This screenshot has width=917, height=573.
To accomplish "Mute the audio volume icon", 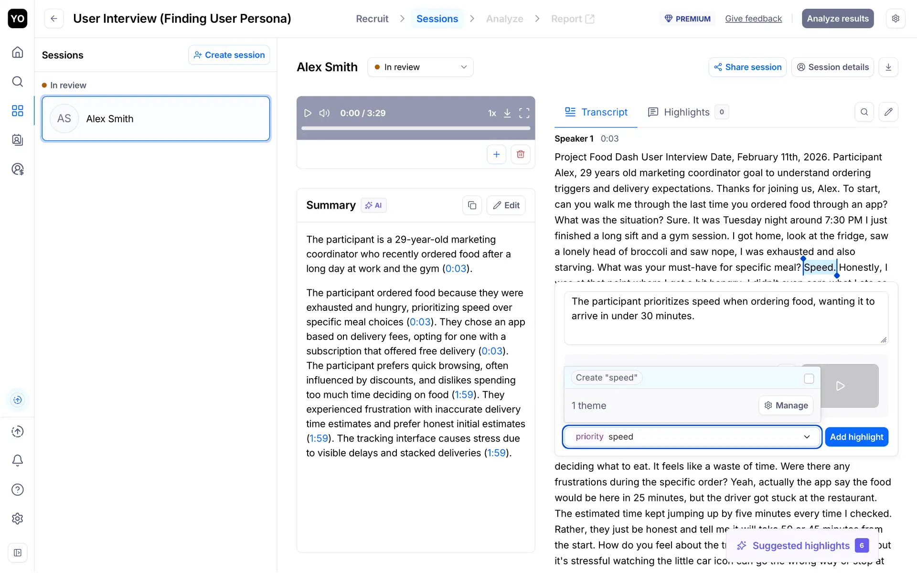I will (x=324, y=113).
